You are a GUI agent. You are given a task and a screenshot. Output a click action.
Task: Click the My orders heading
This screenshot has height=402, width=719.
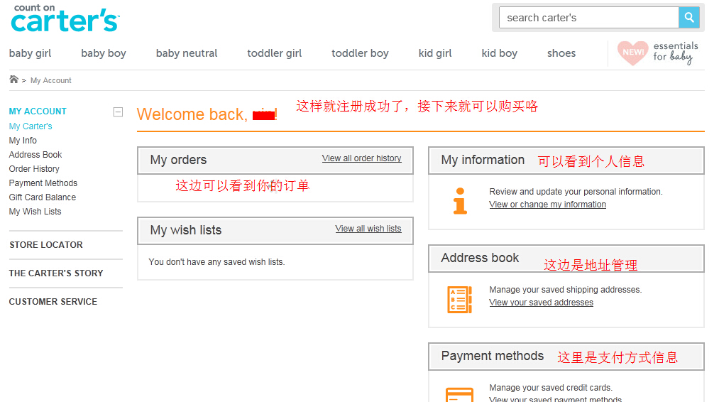[x=178, y=160]
